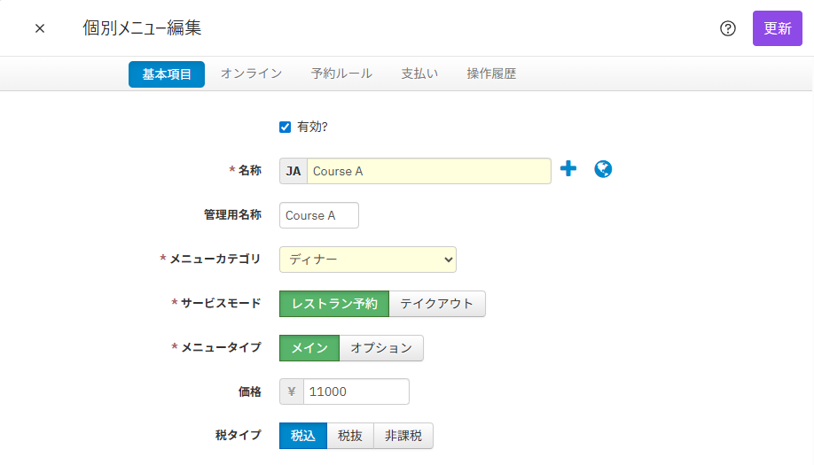This screenshot has height=465, width=814.
Task: Click the 有効? label text
Action: (312, 127)
